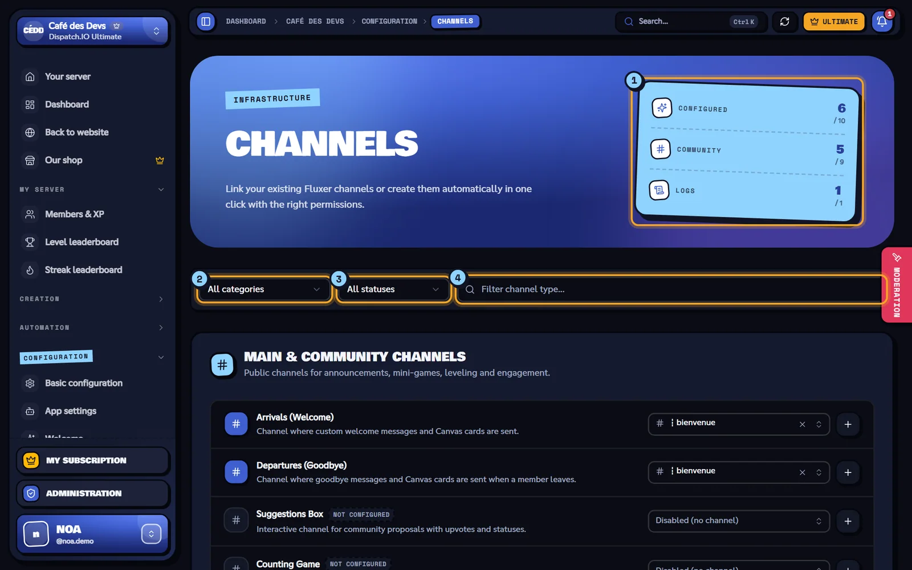912x570 pixels.
Task: Open the All statuses dropdown
Action: click(x=393, y=290)
